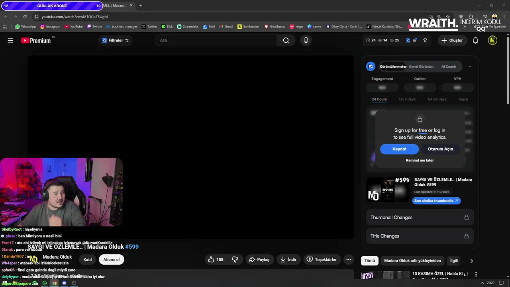The width and height of the screenshot is (510, 287).
Task: Click the Kaydol sign-up button
Action: point(399,149)
